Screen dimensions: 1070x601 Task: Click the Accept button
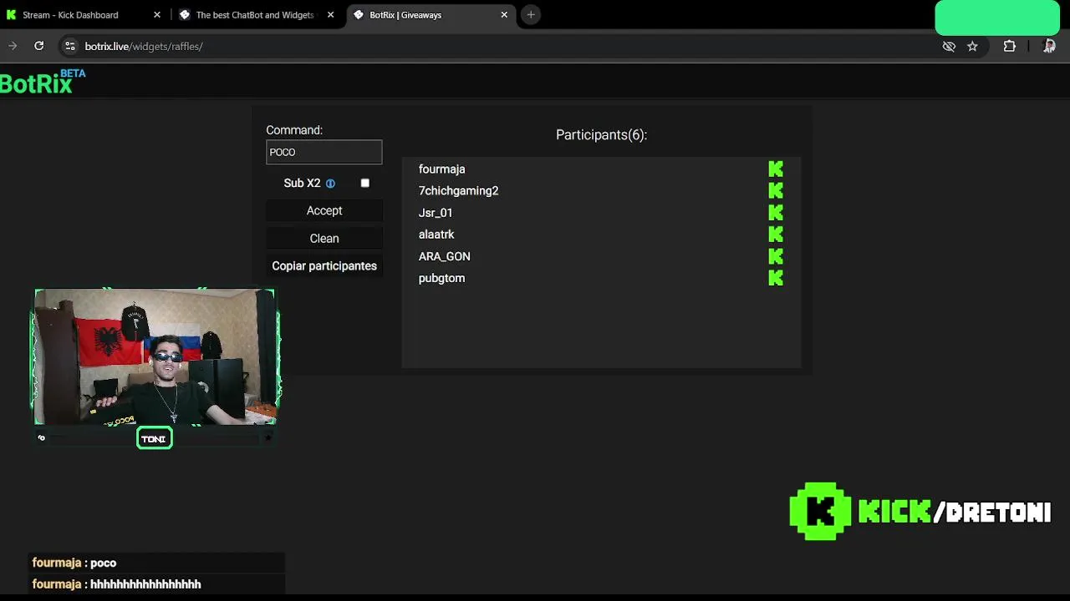324,211
